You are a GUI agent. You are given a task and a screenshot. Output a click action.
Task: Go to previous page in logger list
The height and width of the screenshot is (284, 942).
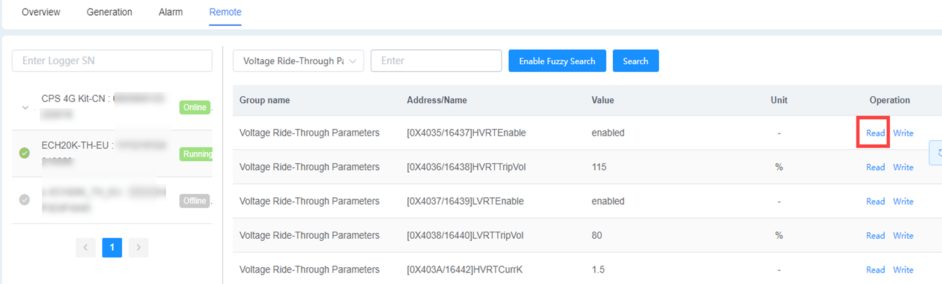[86, 247]
